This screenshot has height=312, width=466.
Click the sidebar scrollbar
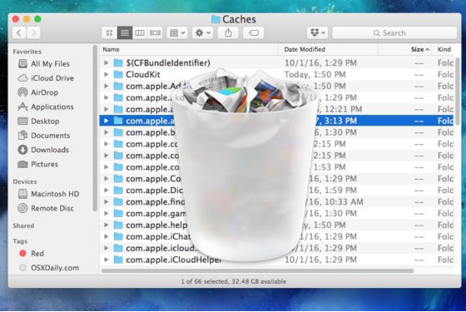(x=95, y=128)
